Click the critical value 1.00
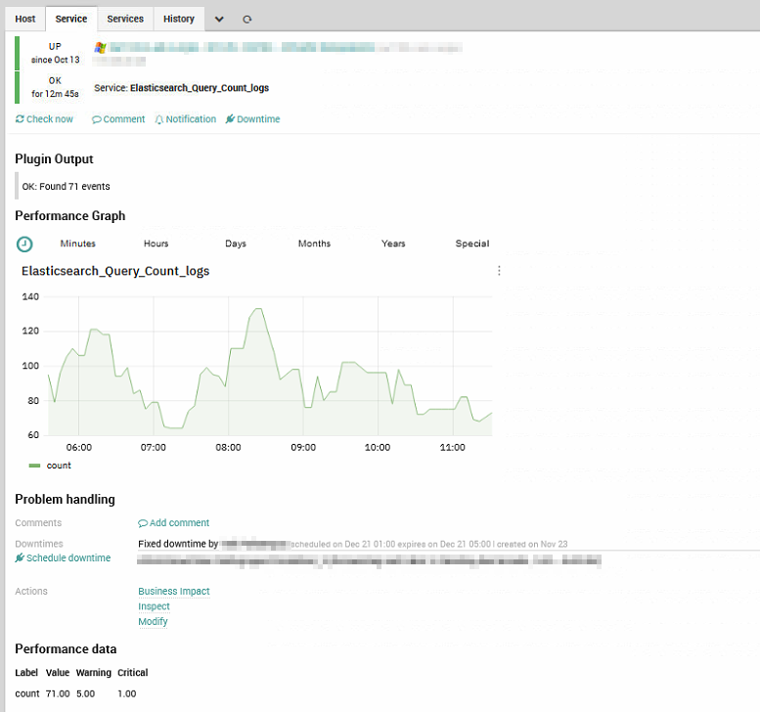This screenshot has height=712, width=760. pos(127,693)
